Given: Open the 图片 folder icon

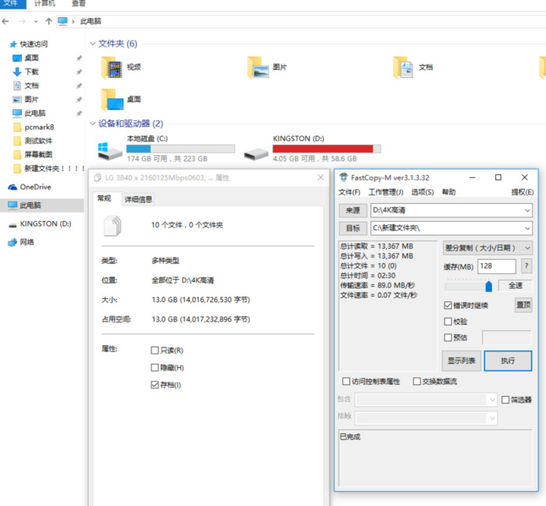Looking at the screenshot, I should point(258,68).
